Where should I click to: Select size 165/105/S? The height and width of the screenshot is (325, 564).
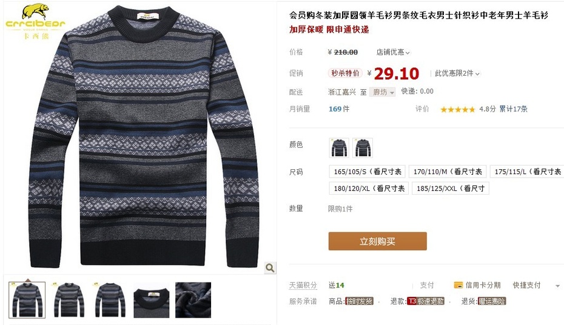point(368,172)
